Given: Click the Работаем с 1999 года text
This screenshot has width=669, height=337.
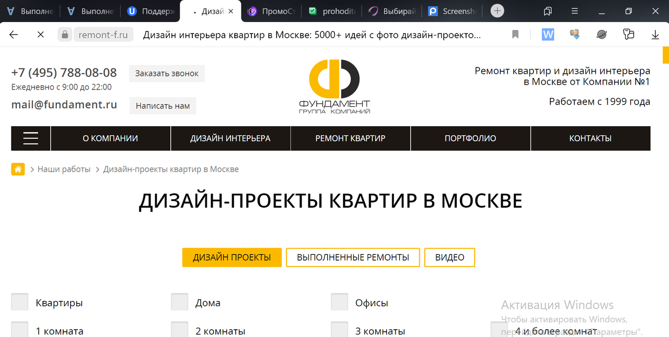Looking at the screenshot, I should [x=599, y=102].
